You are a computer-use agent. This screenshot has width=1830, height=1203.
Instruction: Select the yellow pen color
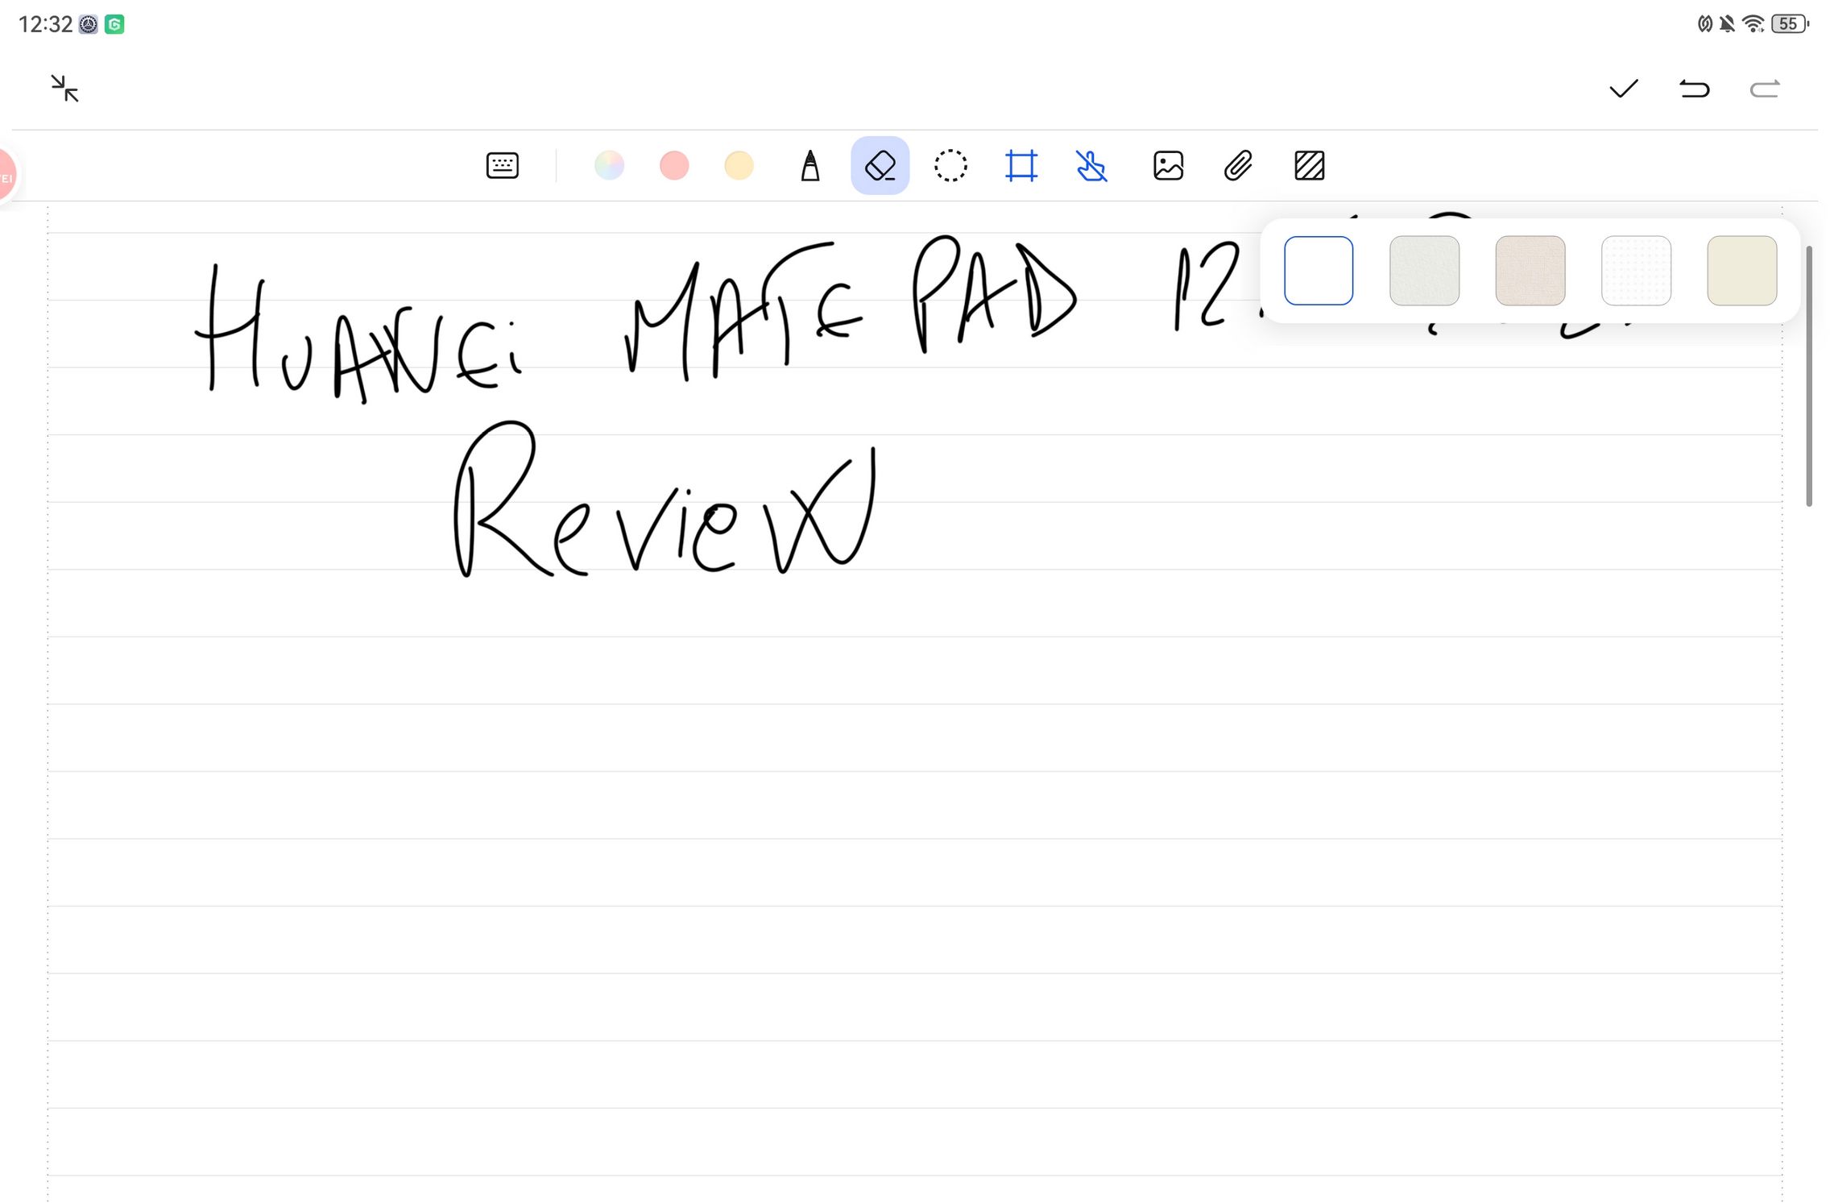[x=739, y=166]
